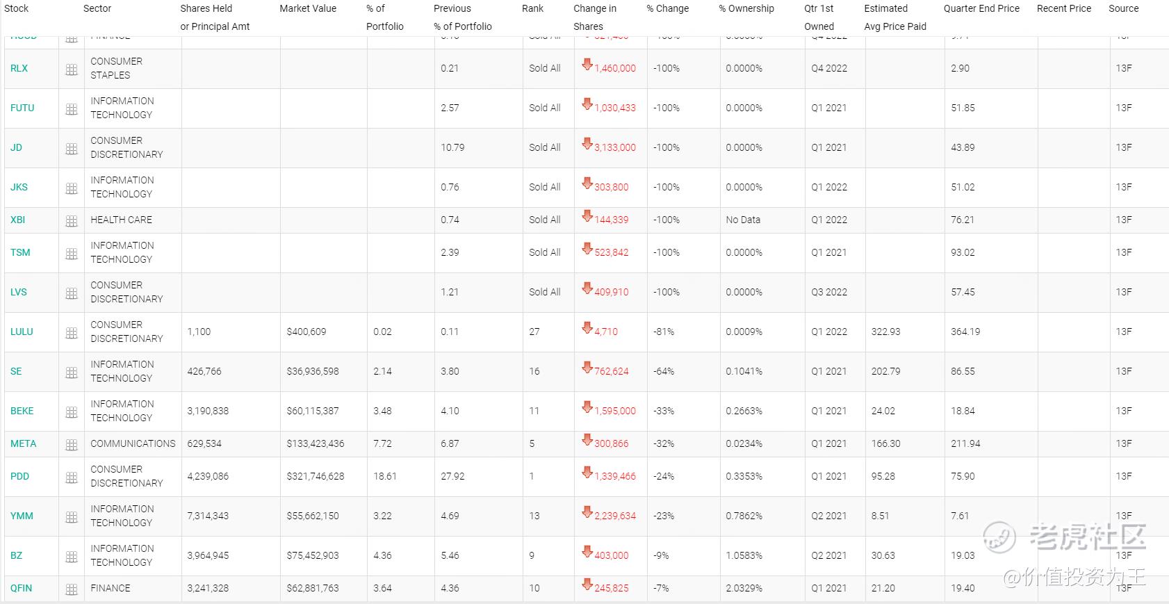Sort by Quarter End Price header
This screenshot has height=604, width=1169.
[981, 8]
